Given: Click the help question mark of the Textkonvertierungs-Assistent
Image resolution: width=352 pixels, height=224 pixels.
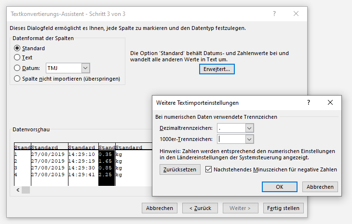Looking at the screenshot, I should [274, 14].
